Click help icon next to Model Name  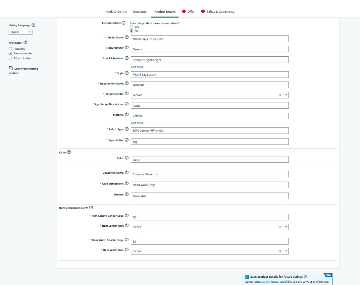point(127,37)
